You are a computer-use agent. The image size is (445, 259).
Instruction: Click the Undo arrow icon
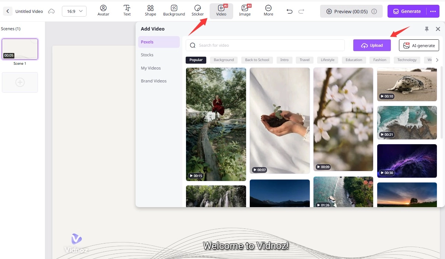click(290, 11)
